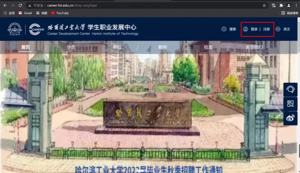Click the EN language icon
Viewport: 300px width, 173px height.
(278, 29)
